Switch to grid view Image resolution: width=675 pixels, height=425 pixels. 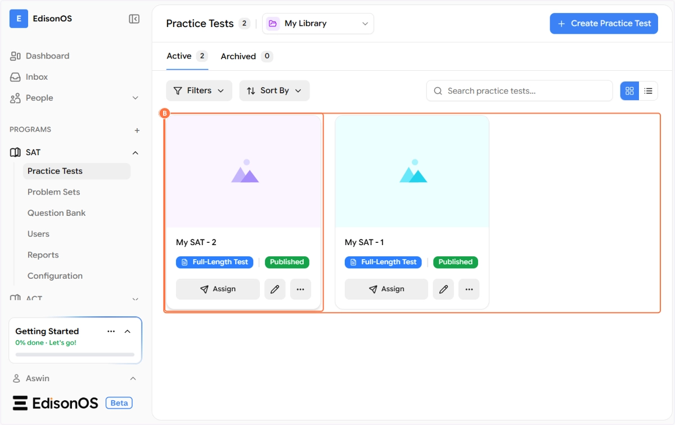[x=629, y=91]
